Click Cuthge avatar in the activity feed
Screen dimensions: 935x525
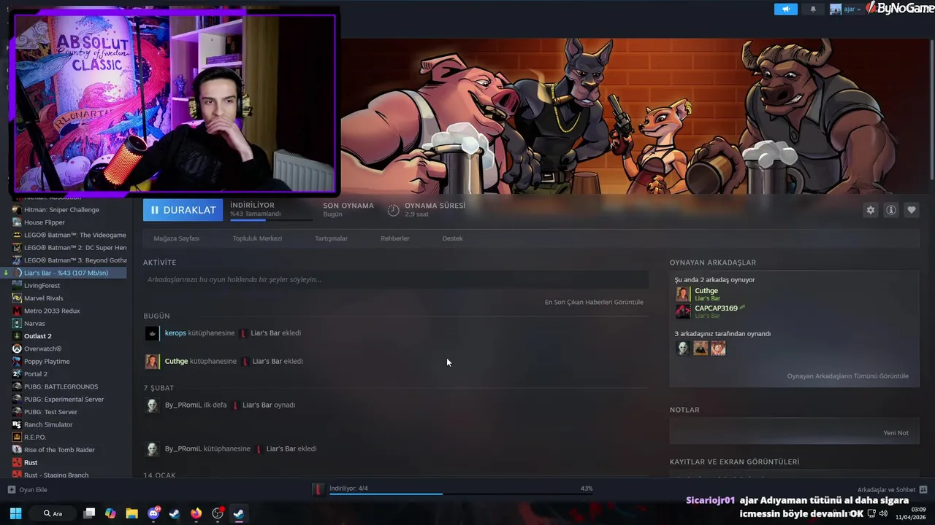[152, 362]
